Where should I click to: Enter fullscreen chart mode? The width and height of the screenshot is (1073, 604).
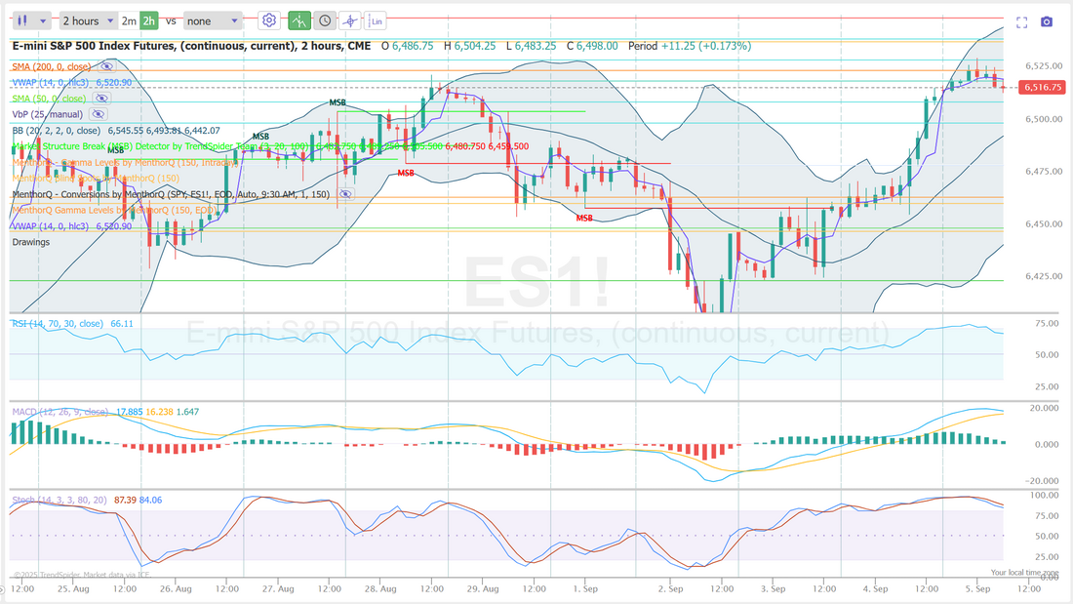click(1022, 21)
